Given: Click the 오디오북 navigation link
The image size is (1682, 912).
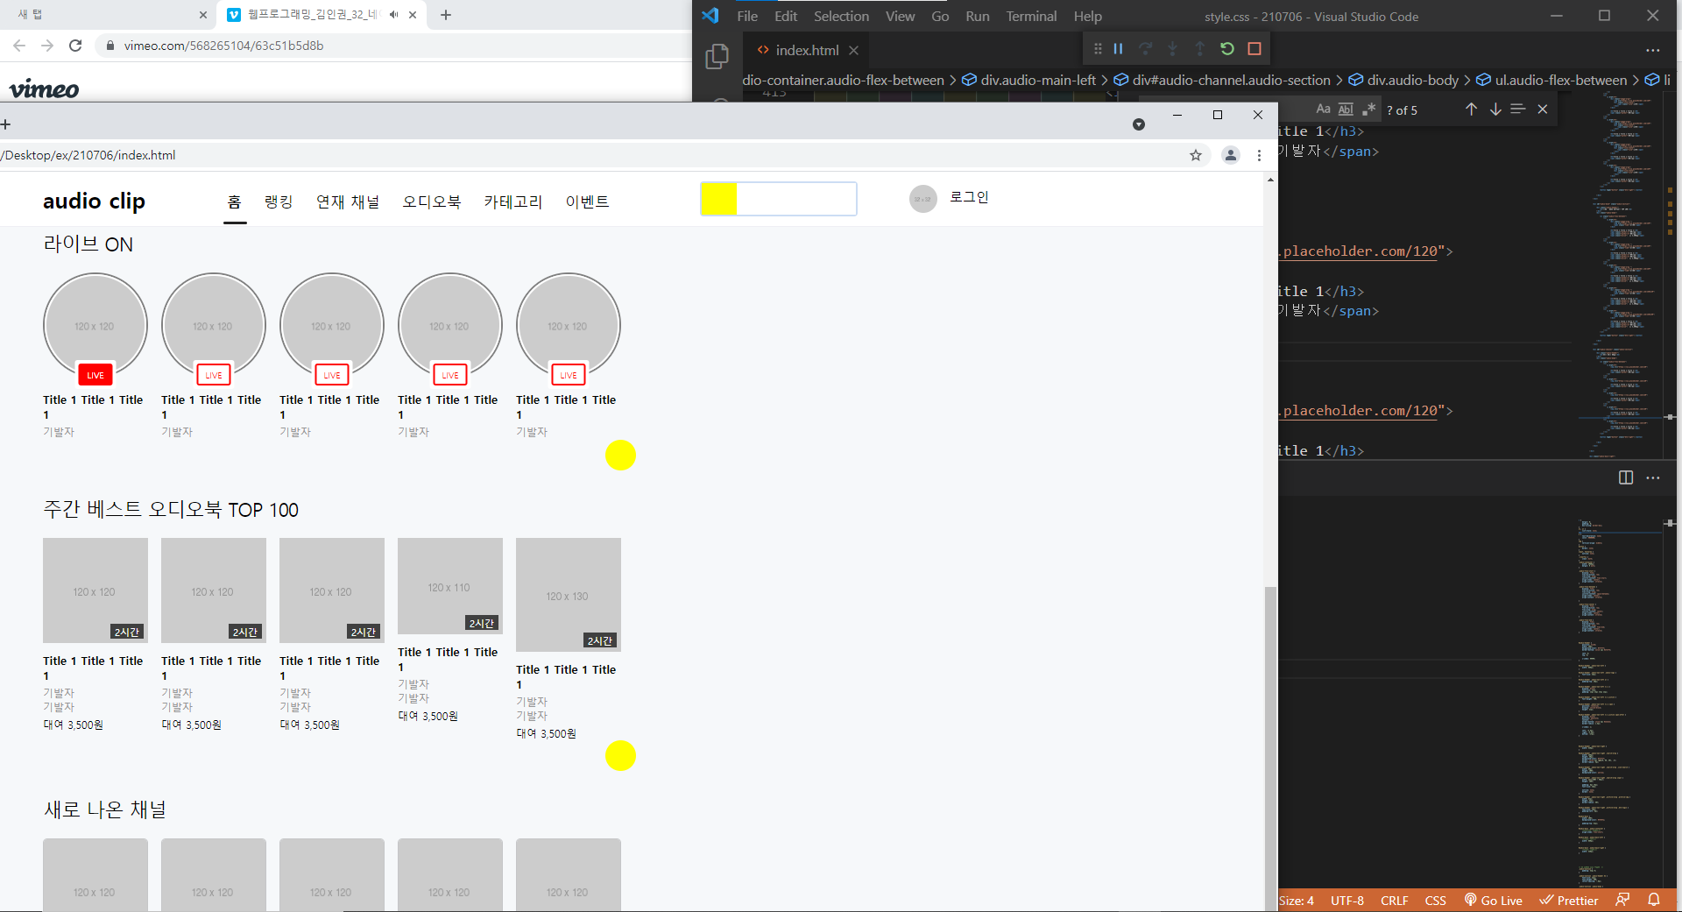Looking at the screenshot, I should [431, 201].
